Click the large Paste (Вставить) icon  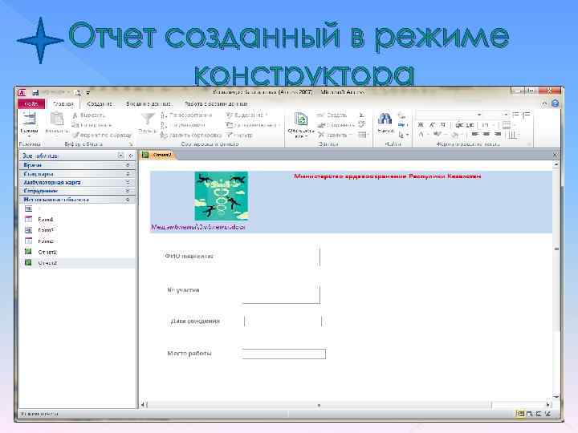[57, 119]
